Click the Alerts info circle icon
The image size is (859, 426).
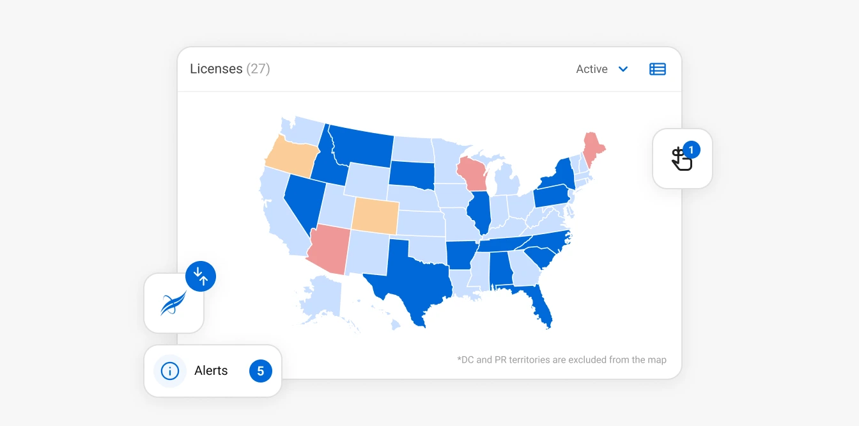coord(169,371)
